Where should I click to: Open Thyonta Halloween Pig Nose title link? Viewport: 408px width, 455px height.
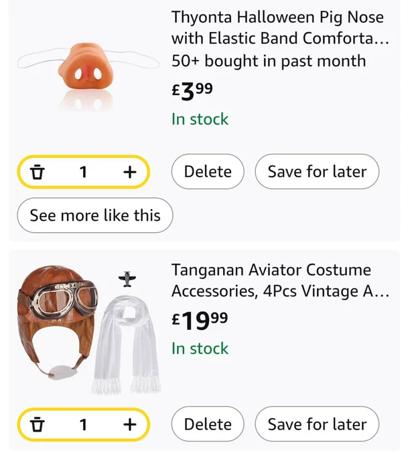pos(280,27)
